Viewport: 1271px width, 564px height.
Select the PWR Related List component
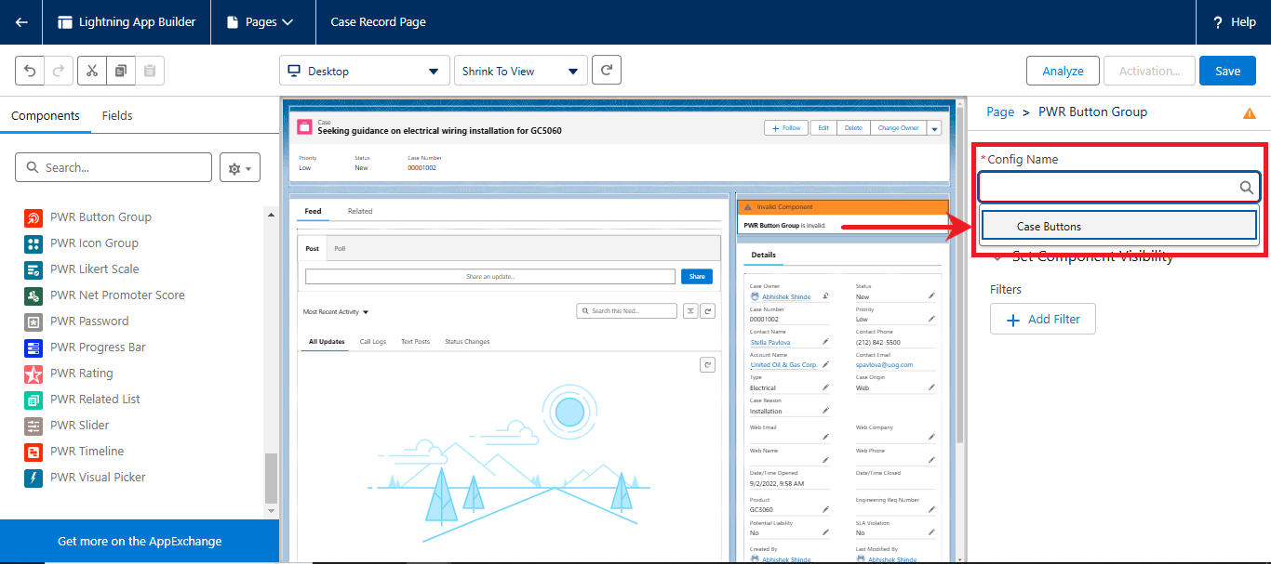(x=95, y=400)
